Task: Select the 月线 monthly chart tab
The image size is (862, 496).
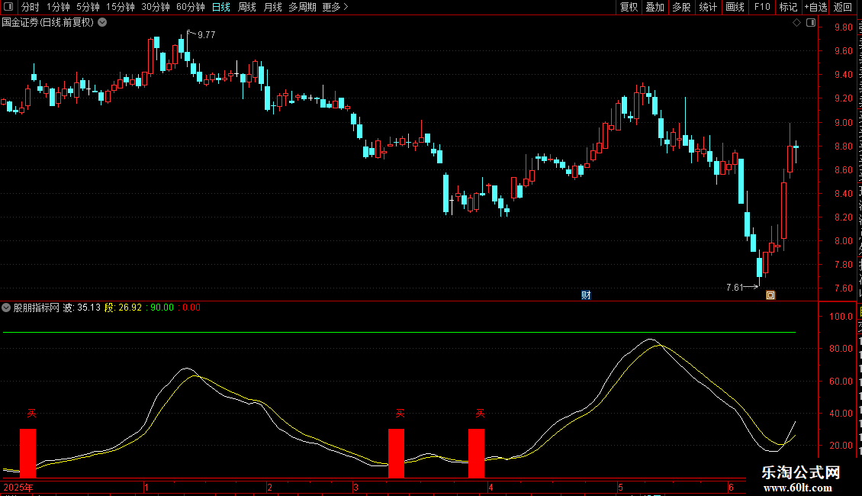Action: point(272,7)
